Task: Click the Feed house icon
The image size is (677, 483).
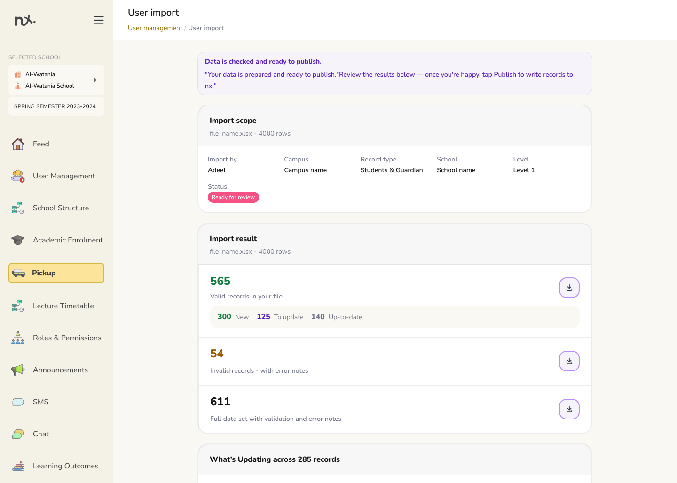Action: (x=18, y=144)
